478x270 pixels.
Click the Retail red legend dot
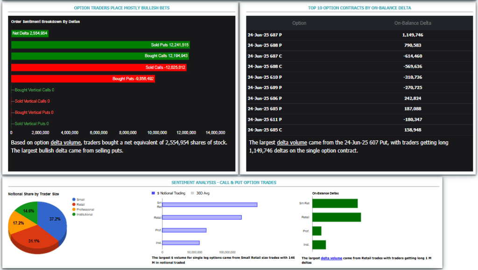click(74, 204)
